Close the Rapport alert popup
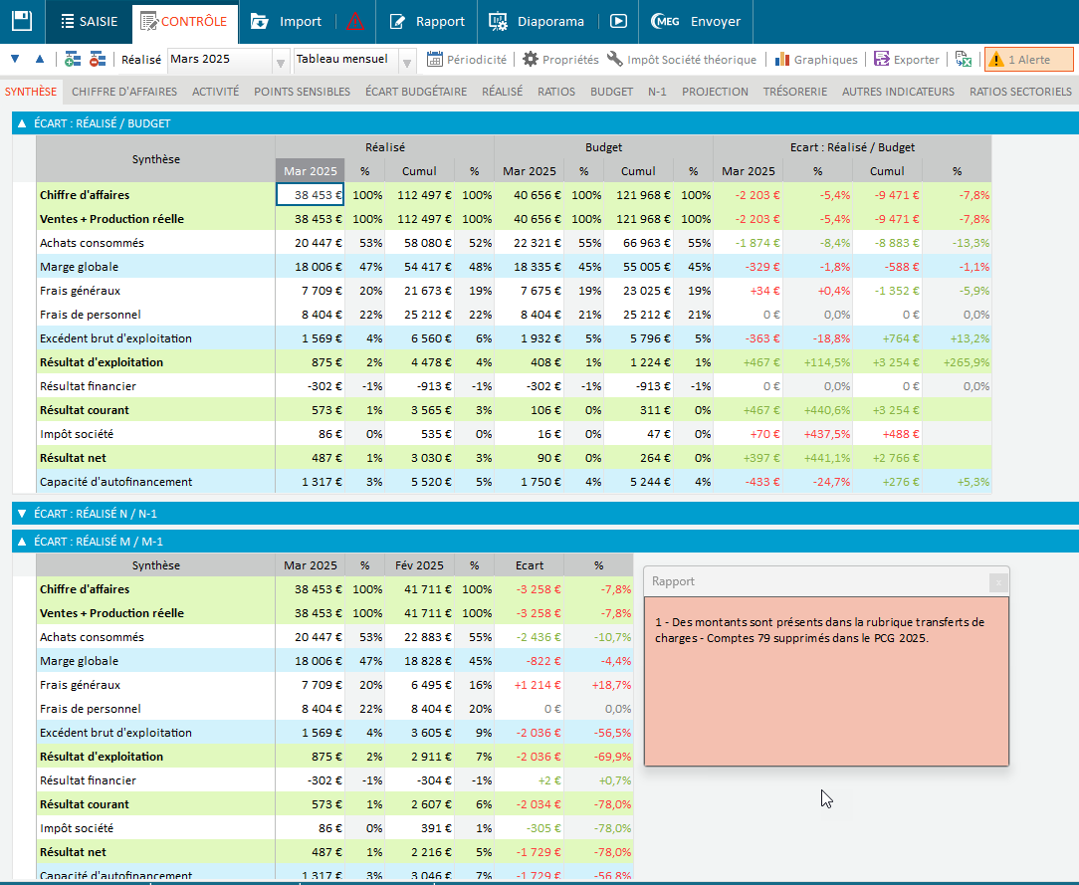Screen dimensions: 1079x885 (x=998, y=583)
